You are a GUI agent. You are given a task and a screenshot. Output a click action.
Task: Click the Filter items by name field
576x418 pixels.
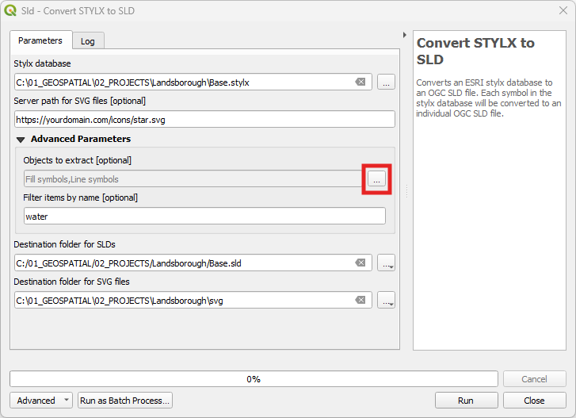(204, 217)
